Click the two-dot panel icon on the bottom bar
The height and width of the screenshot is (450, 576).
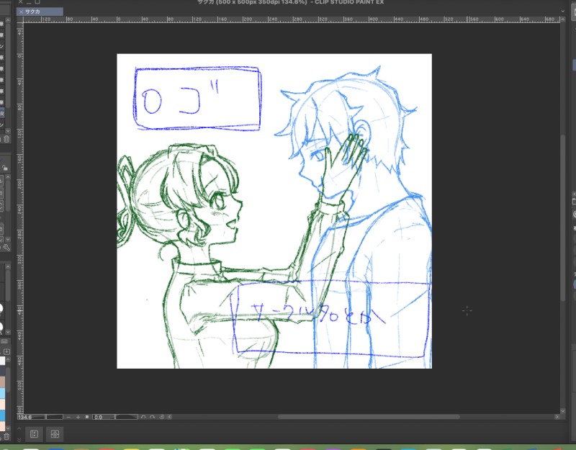34,434
